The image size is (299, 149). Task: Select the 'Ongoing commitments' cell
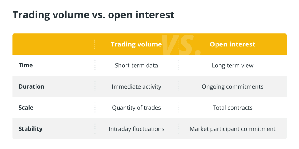[x=232, y=87]
